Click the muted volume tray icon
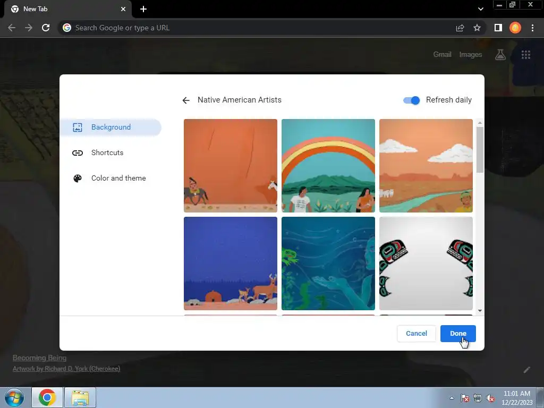 point(490,398)
